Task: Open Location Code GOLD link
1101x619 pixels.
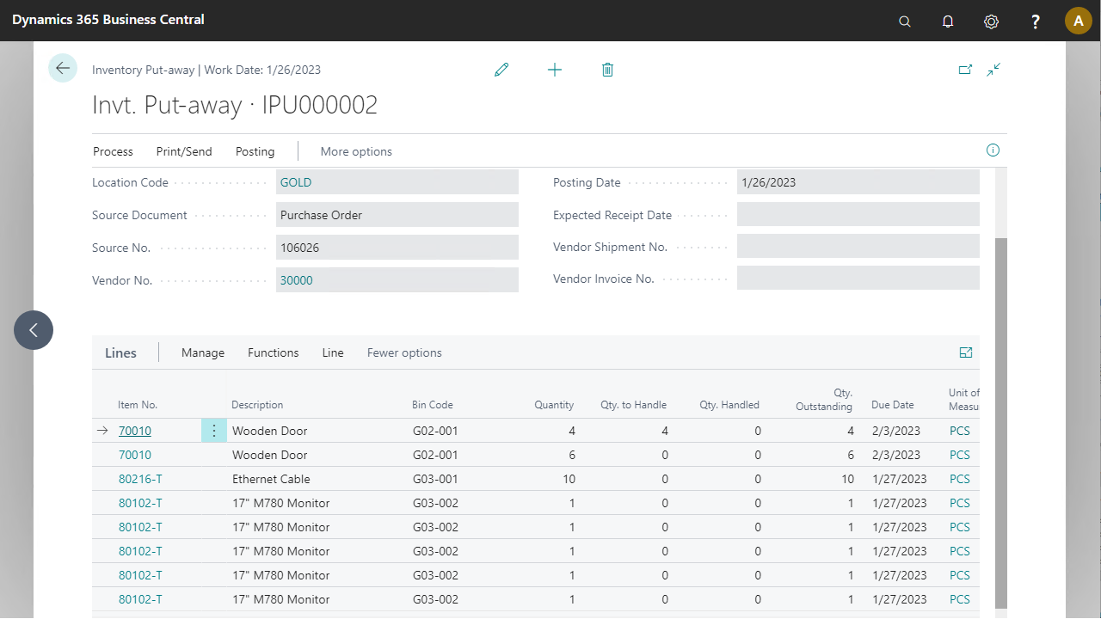Action: [x=296, y=182]
